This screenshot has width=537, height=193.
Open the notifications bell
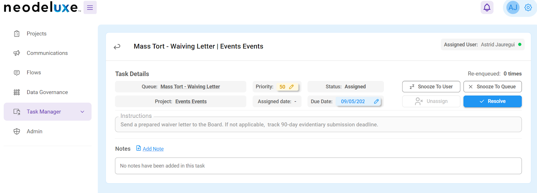coord(487,7)
